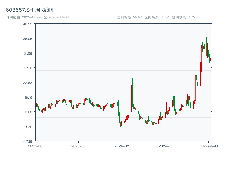
Task: Click the period high label 区间高点: 37.54
Action: (157, 17)
